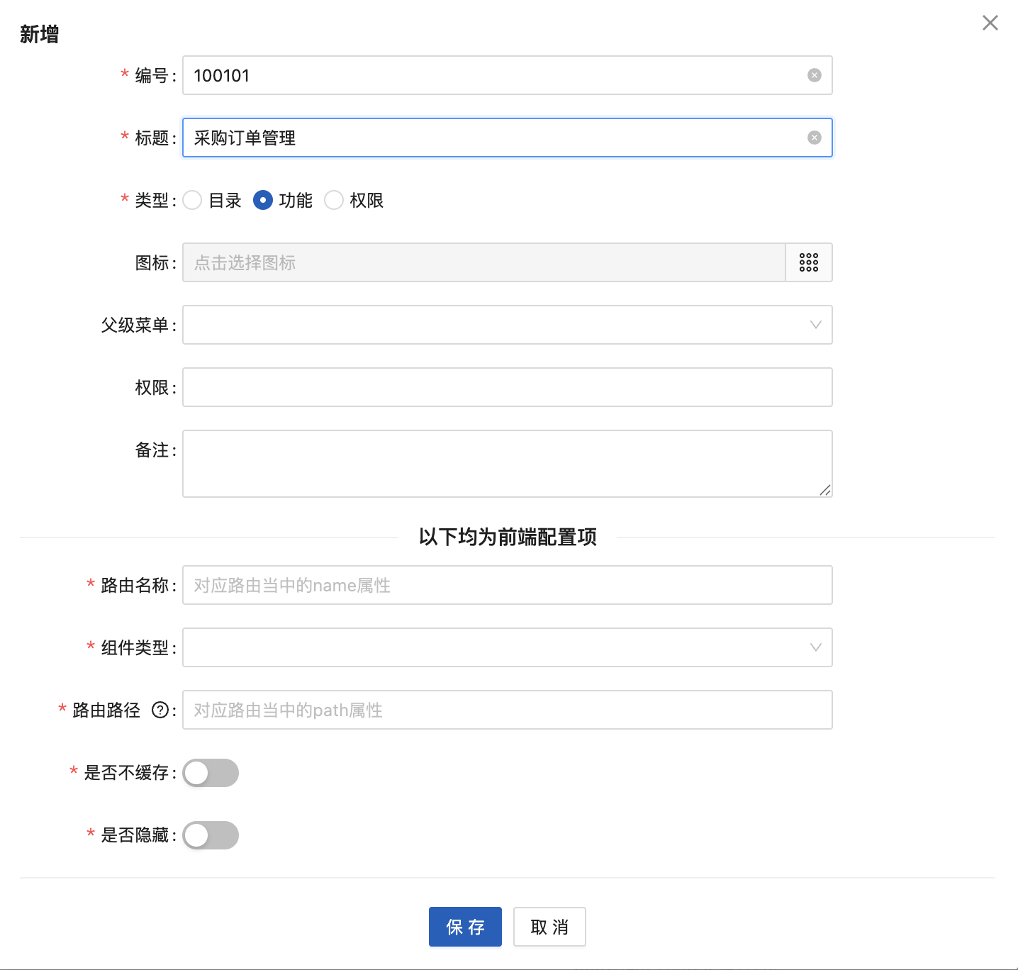Screen dimensions: 1018x970
Task: Click the 取消 button
Action: pos(549,927)
